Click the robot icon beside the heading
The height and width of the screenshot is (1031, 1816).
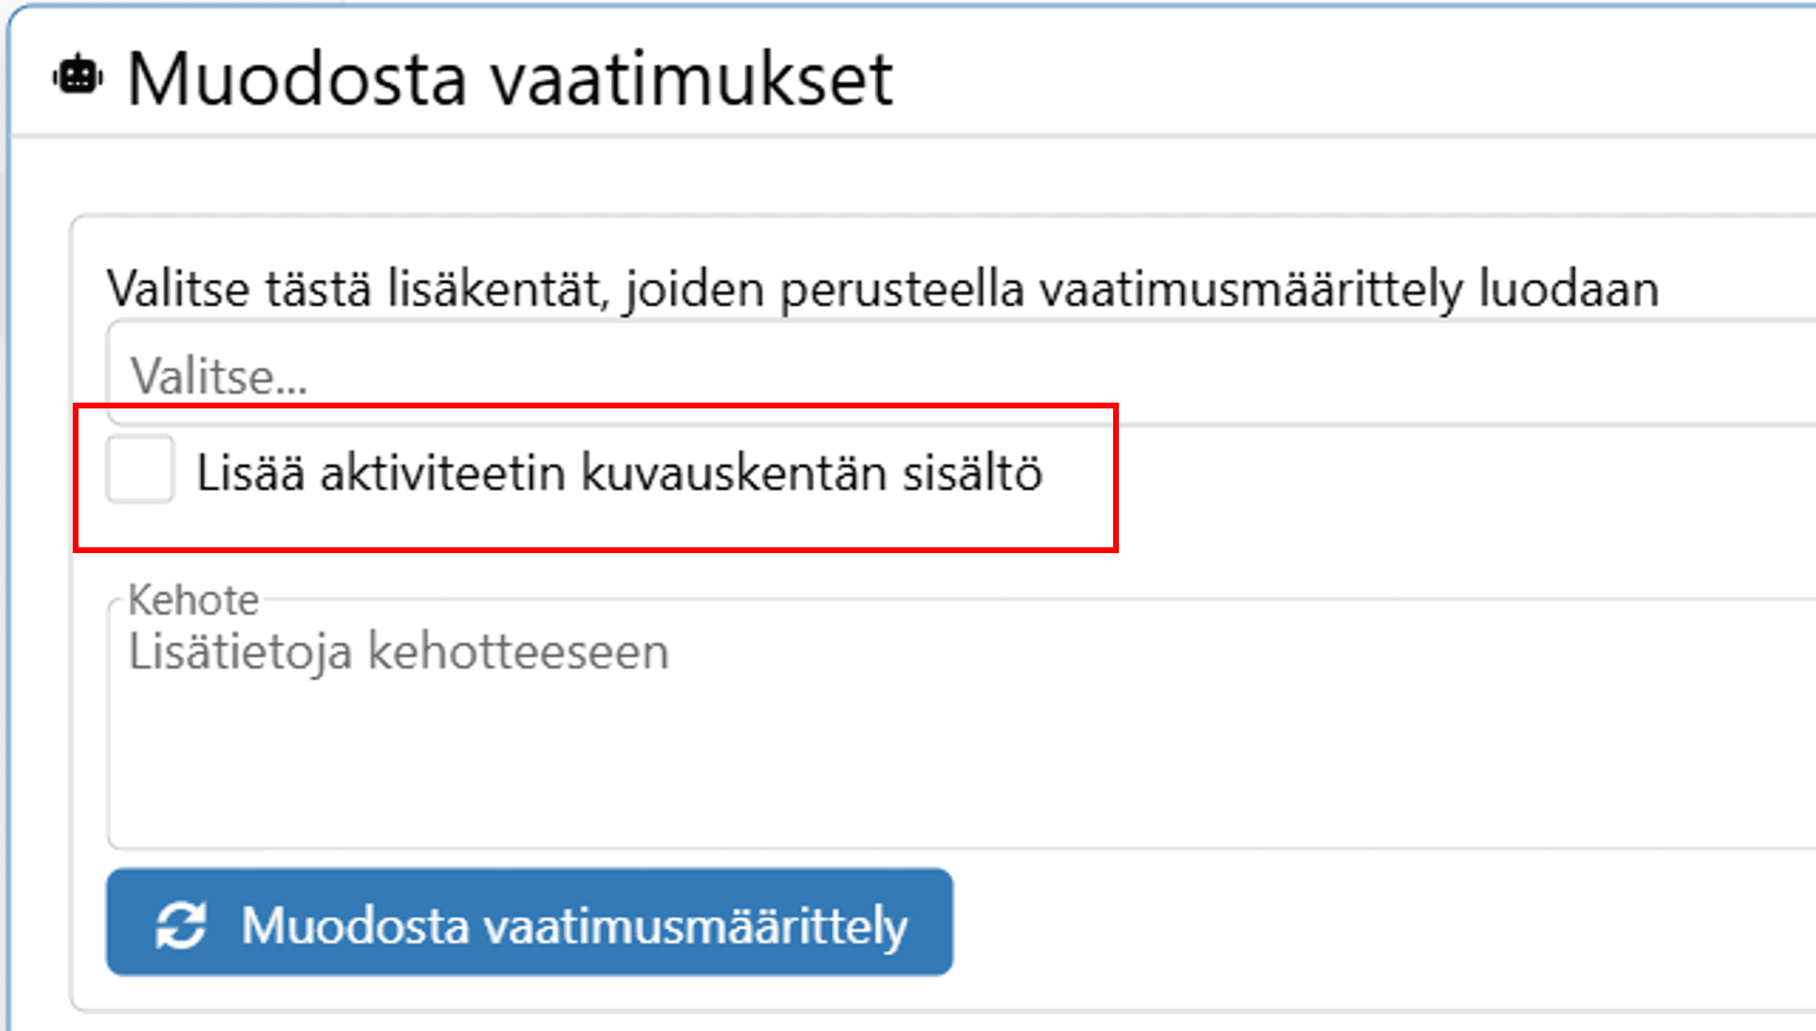[78, 78]
